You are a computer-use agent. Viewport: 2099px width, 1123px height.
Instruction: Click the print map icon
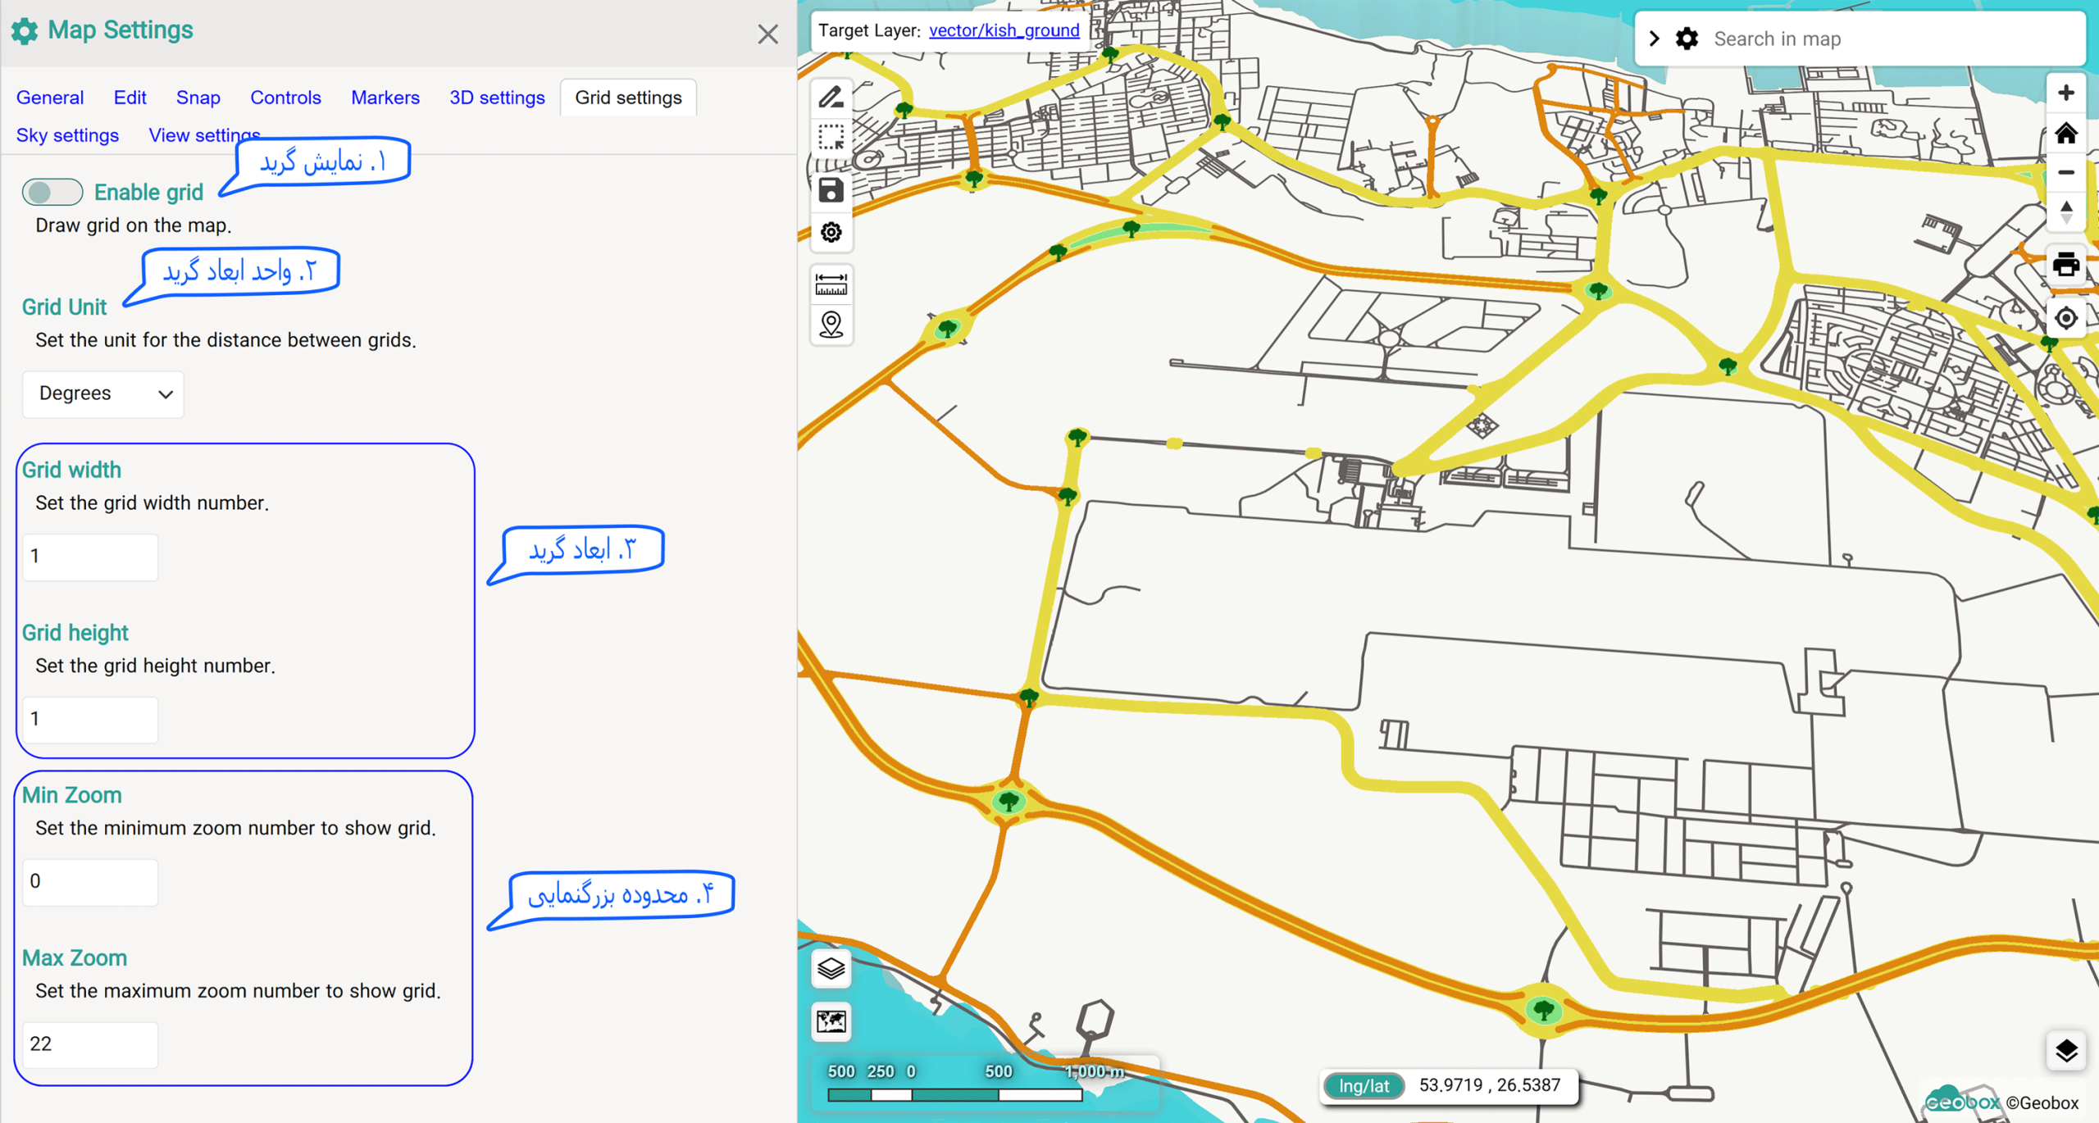click(2065, 265)
